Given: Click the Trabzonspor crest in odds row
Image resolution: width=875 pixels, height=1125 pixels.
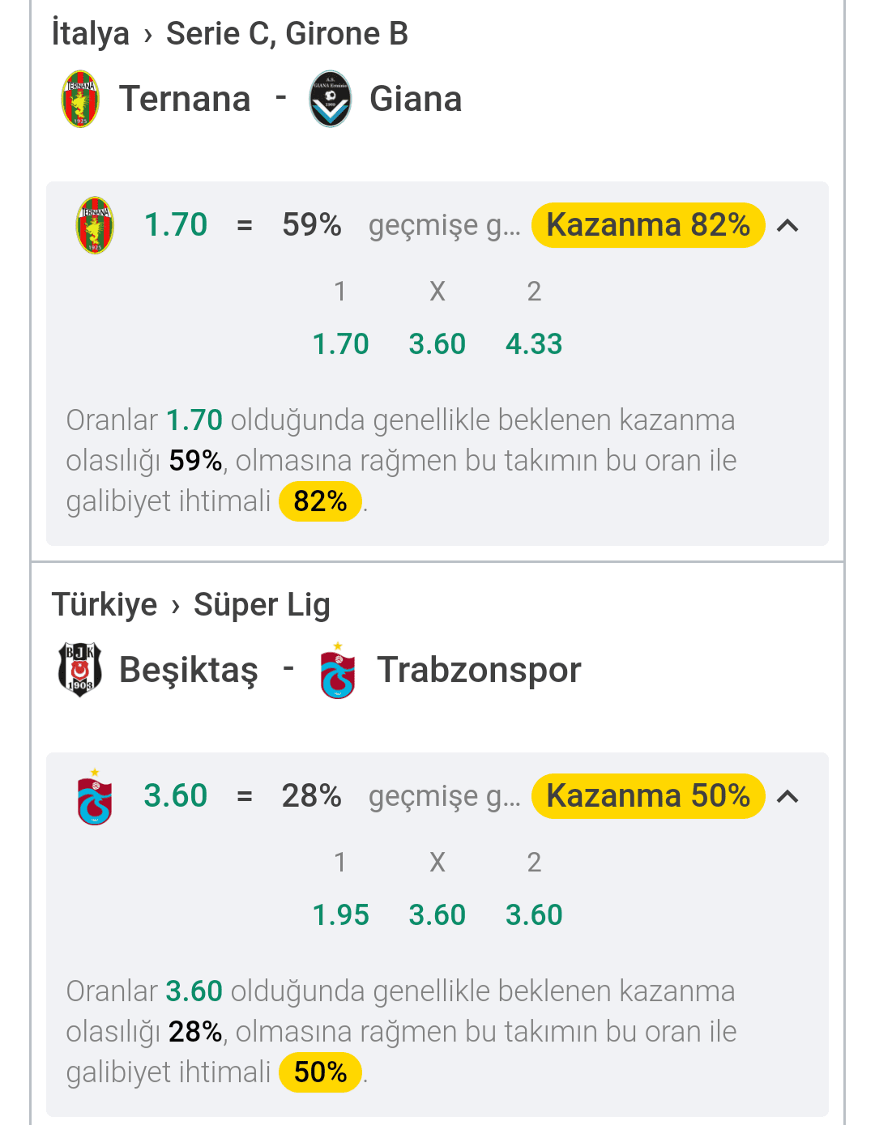Looking at the screenshot, I should [x=95, y=796].
